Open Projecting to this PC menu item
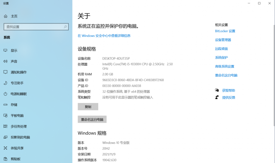The image size is (275, 163). 20,137
